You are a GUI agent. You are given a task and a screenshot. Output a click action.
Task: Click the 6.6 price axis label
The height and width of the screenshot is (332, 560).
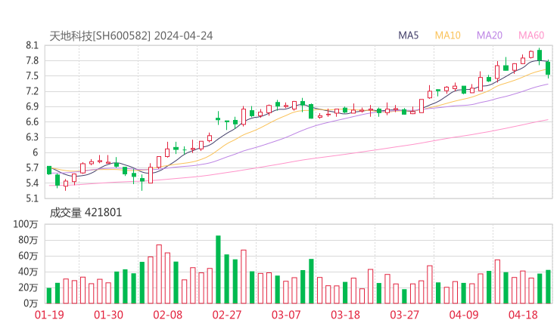tap(32, 121)
